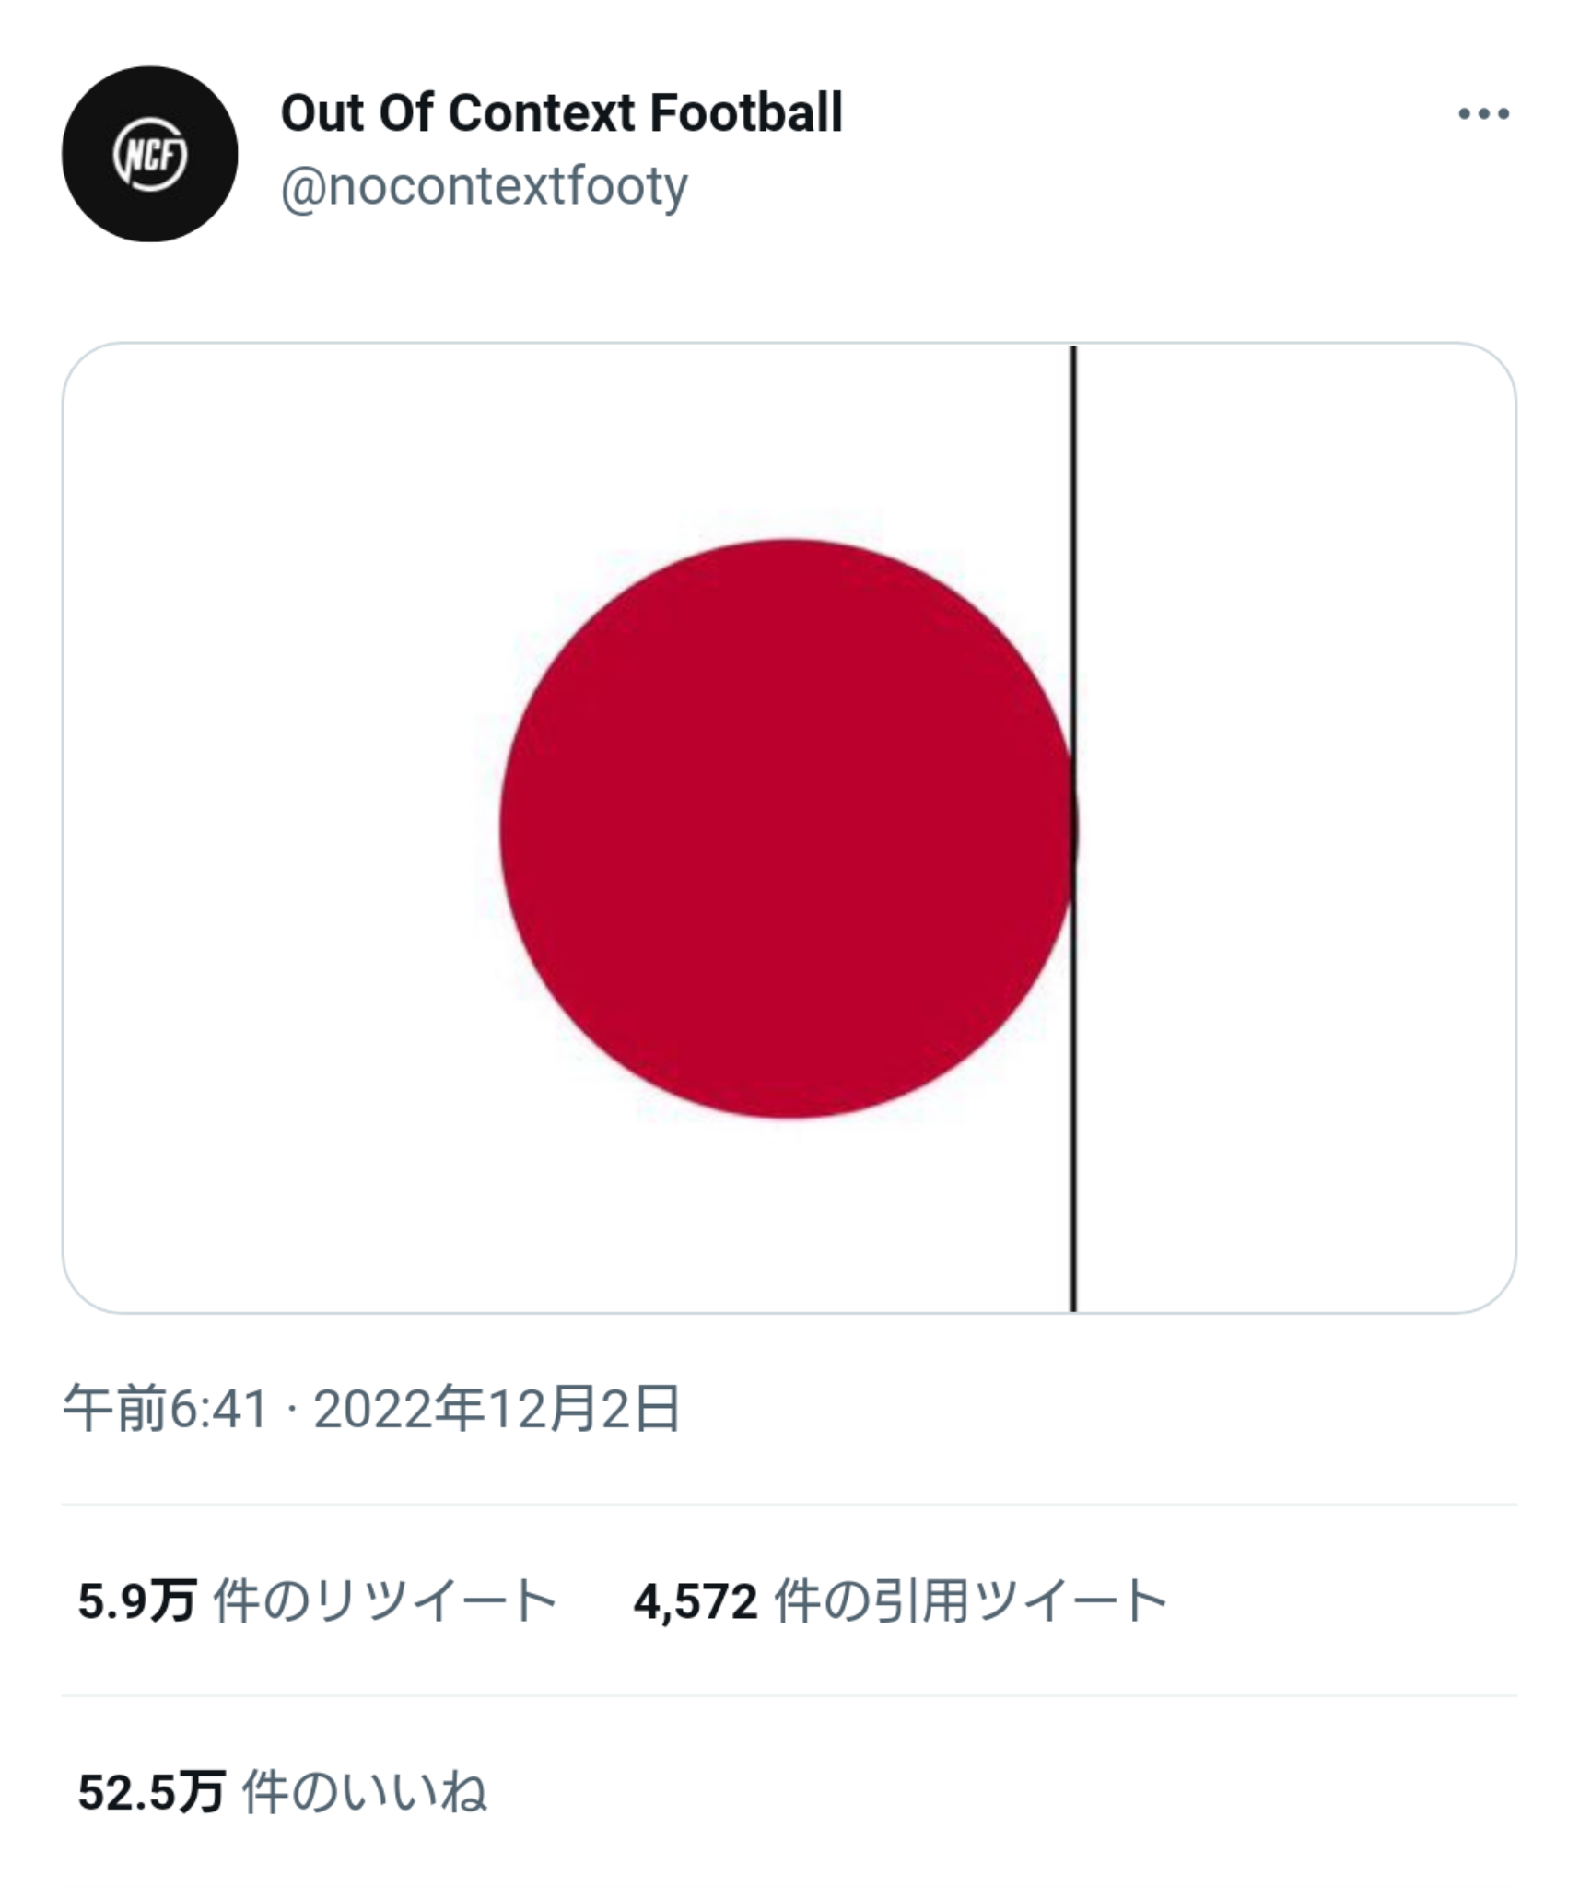Click the white area right of the black line
This screenshot has width=1579, height=1887.
tap(1296, 827)
